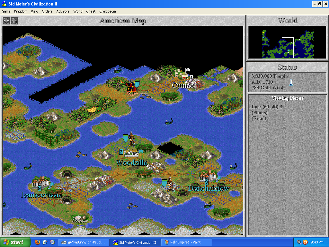The height and width of the screenshot is (247, 329).
Task: Click the banana resource tile
Action: click(x=92, y=110)
